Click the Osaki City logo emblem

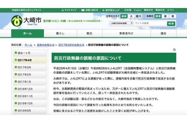tap(17, 21)
